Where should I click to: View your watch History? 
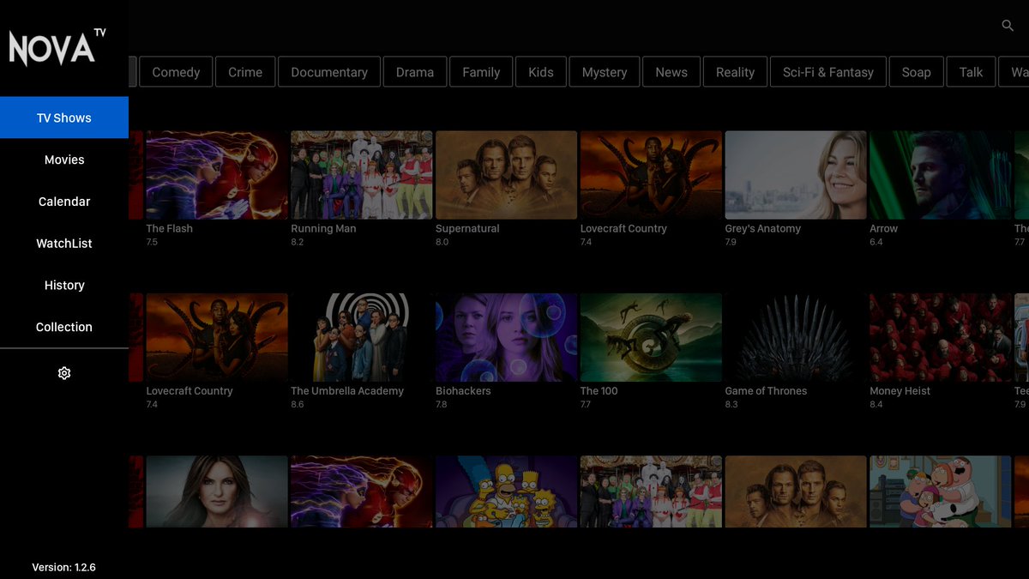pos(63,285)
